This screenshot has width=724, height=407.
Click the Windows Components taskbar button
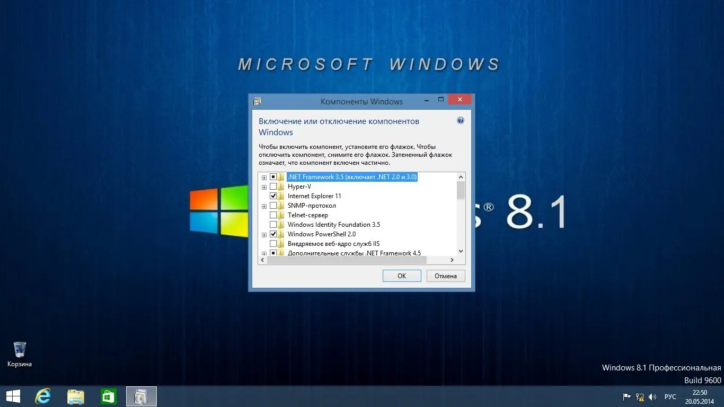tap(142, 396)
